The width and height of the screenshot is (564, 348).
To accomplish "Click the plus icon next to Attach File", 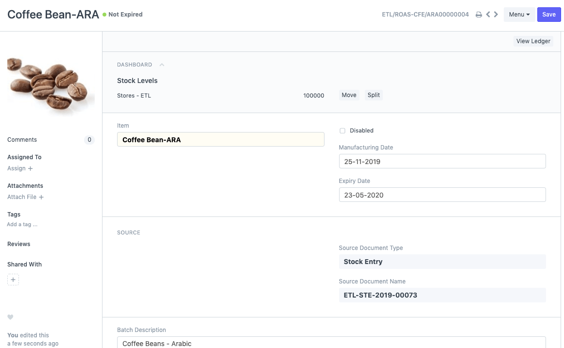I will coord(41,197).
